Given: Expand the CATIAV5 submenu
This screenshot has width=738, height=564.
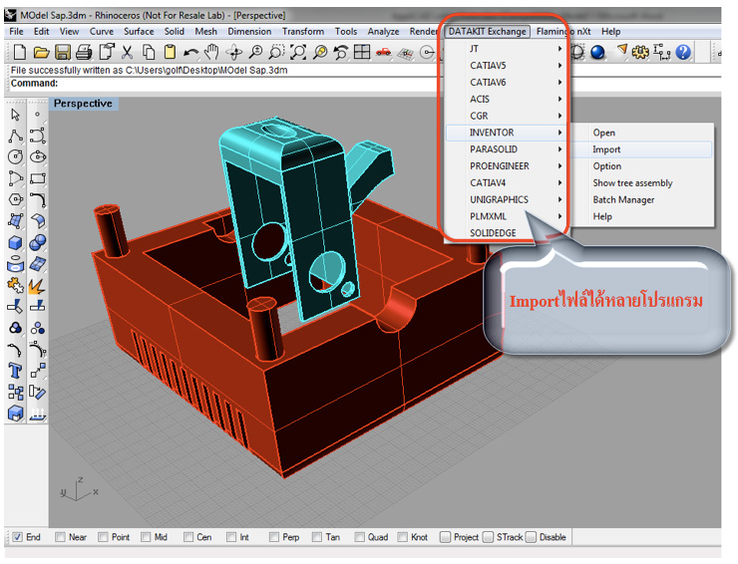Looking at the screenshot, I should point(507,66).
